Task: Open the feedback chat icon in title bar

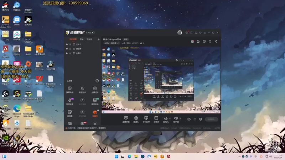Action: click(x=191, y=33)
